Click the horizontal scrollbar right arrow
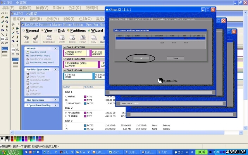 [241, 133]
